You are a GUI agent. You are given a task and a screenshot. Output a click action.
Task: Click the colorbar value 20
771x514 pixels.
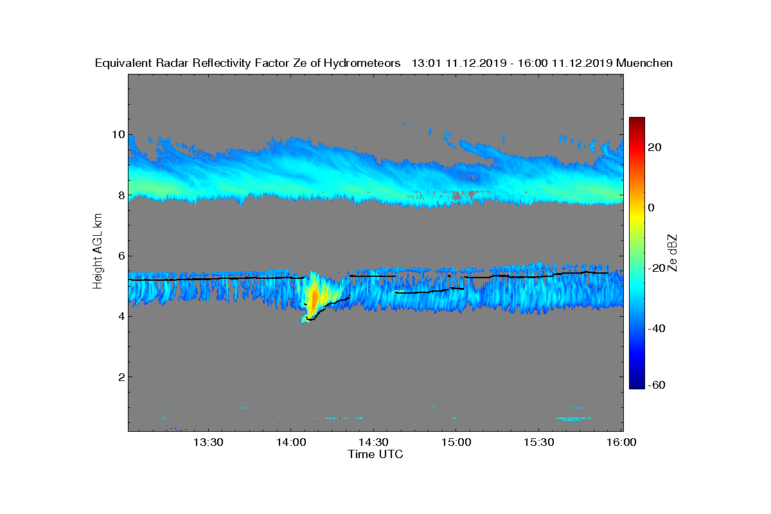(x=655, y=147)
